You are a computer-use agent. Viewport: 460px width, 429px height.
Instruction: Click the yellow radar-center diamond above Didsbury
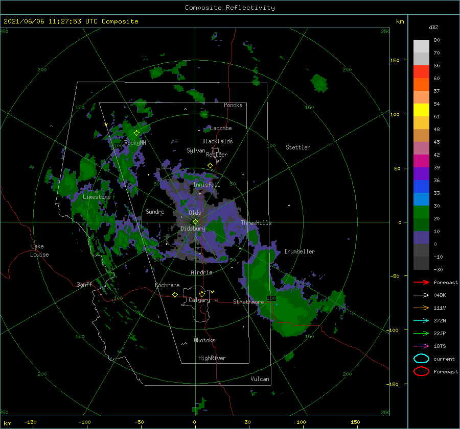tap(195, 222)
